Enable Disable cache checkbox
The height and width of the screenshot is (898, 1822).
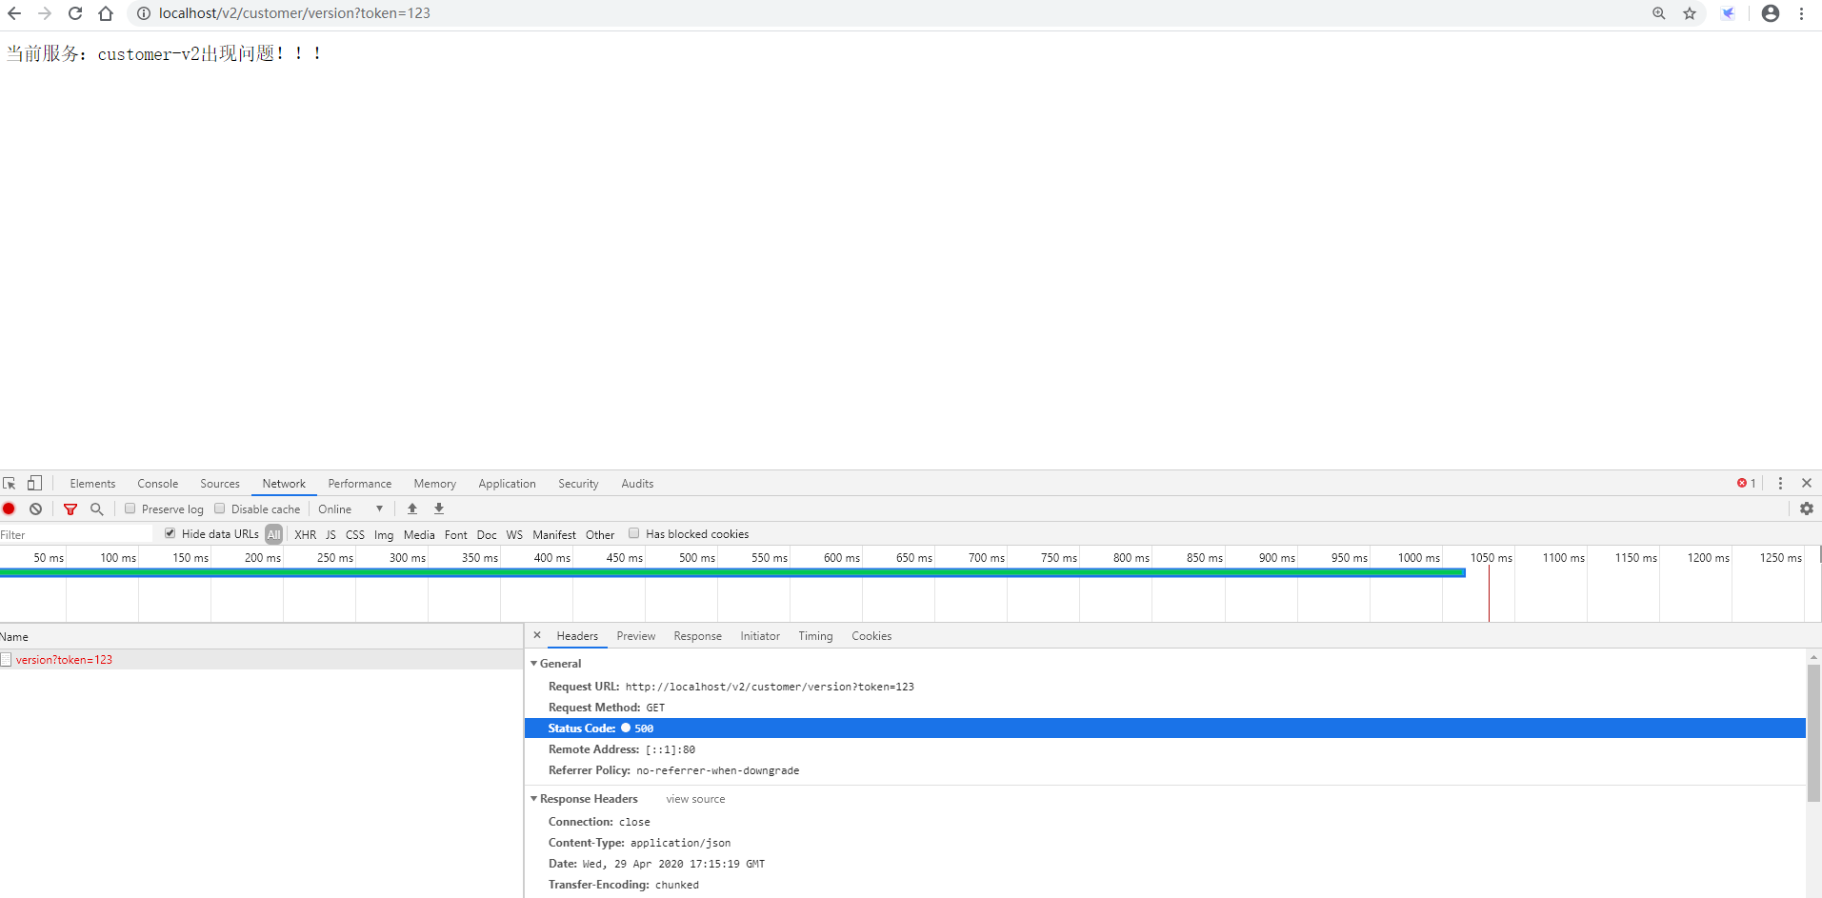(x=220, y=509)
